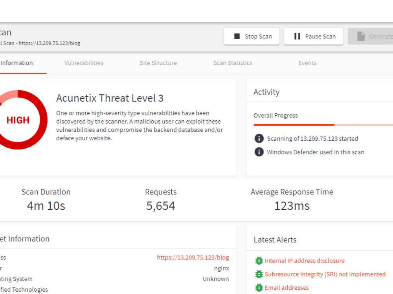Click the nginx server value
This screenshot has height=294, width=393.
tap(222, 268)
